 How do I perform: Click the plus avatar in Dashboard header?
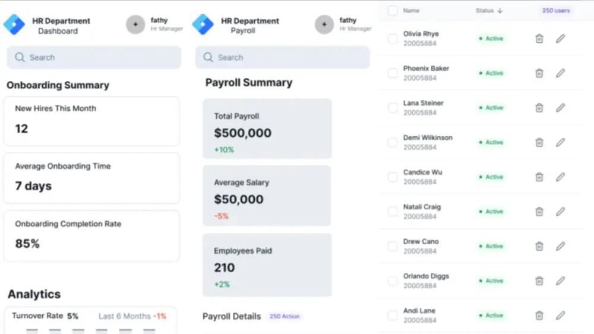point(135,24)
